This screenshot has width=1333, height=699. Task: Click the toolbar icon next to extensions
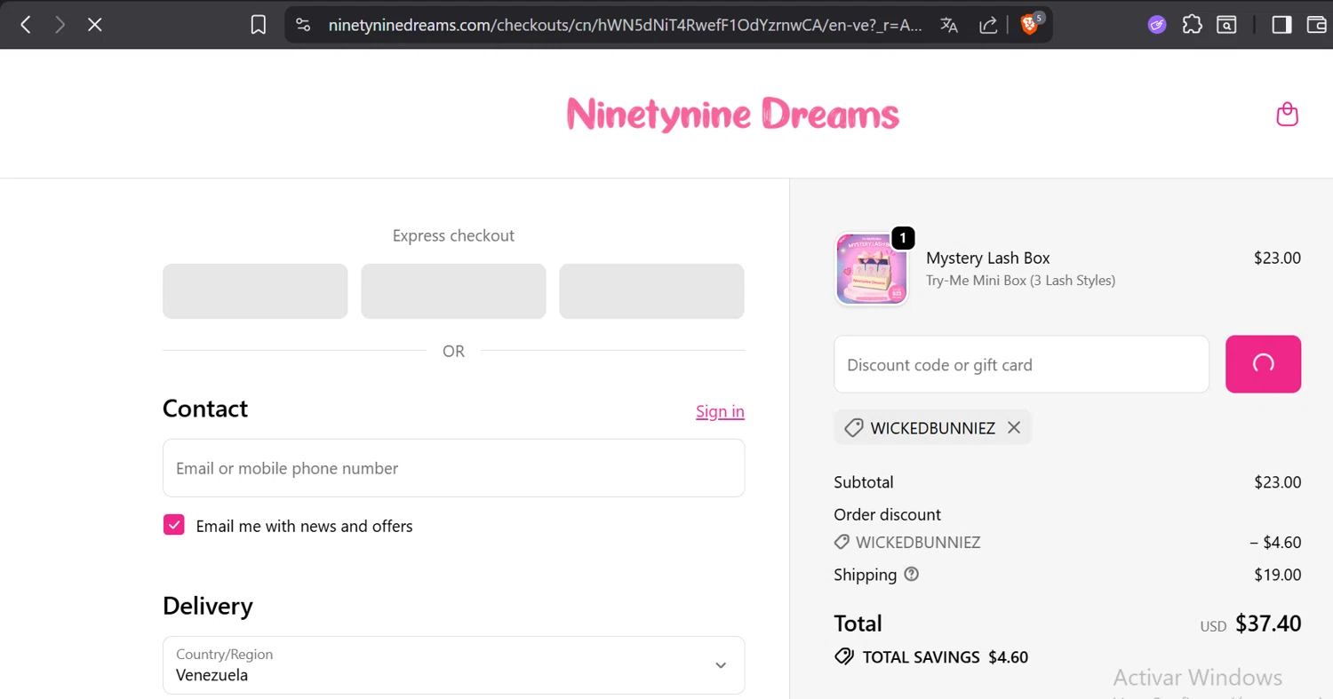(x=1226, y=25)
